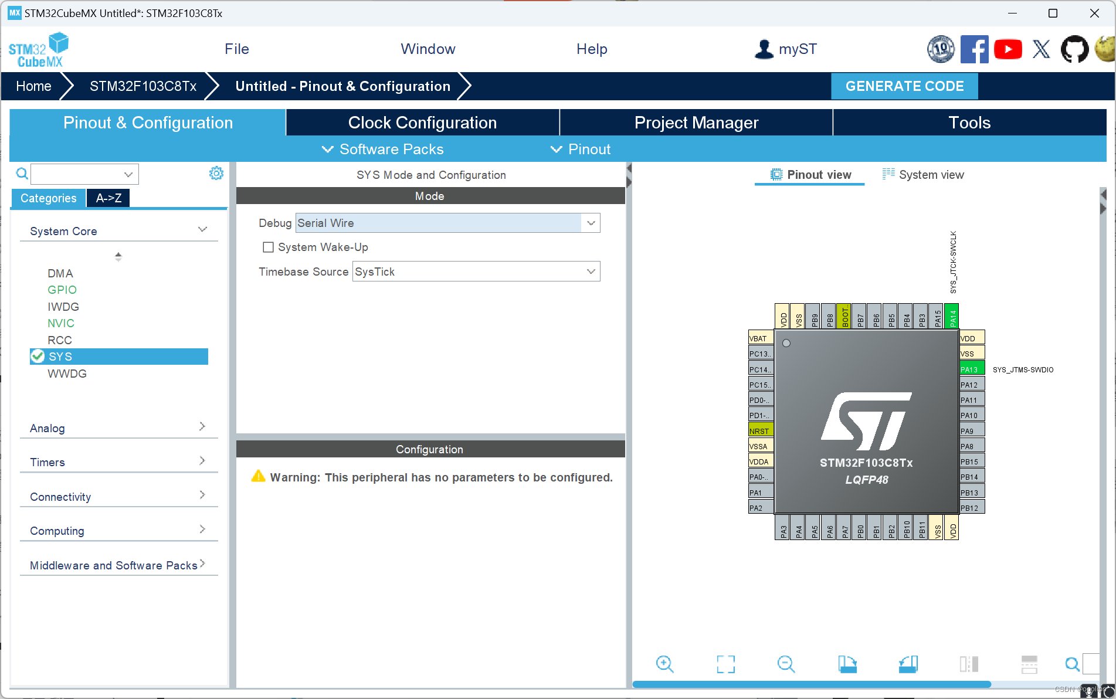Viewport: 1116px width, 699px height.
Task: Switch to the A->Z list tab
Action: click(108, 198)
